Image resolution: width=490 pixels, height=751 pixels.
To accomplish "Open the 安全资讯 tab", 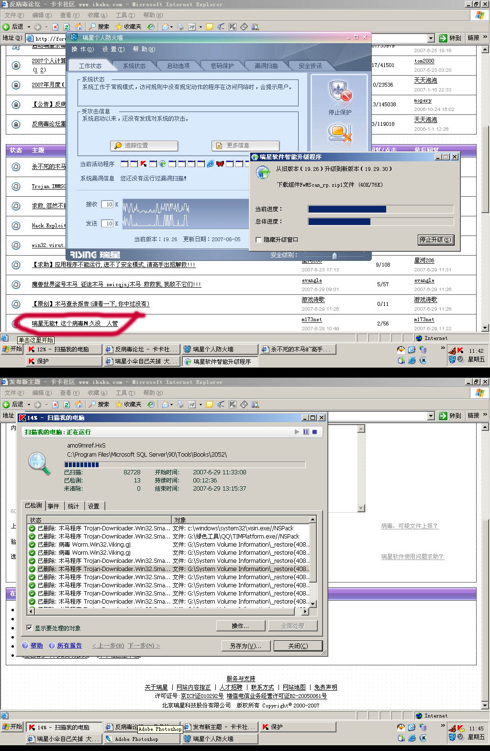I will click(310, 66).
